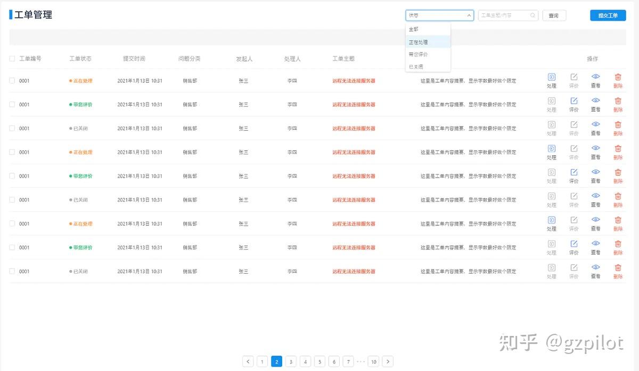Click the 工单主题/内容 search input field
The height and width of the screenshot is (371, 639).
pyautogui.click(x=503, y=15)
